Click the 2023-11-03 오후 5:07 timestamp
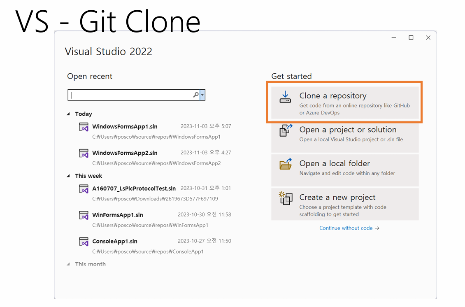 (206, 126)
